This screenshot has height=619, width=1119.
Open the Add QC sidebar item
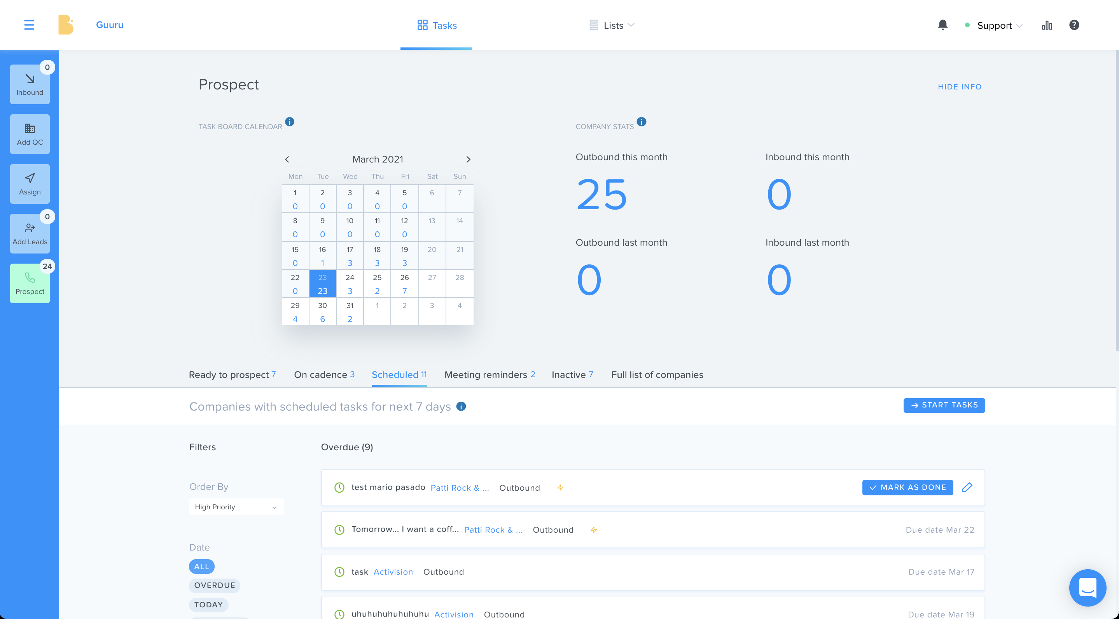30,134
